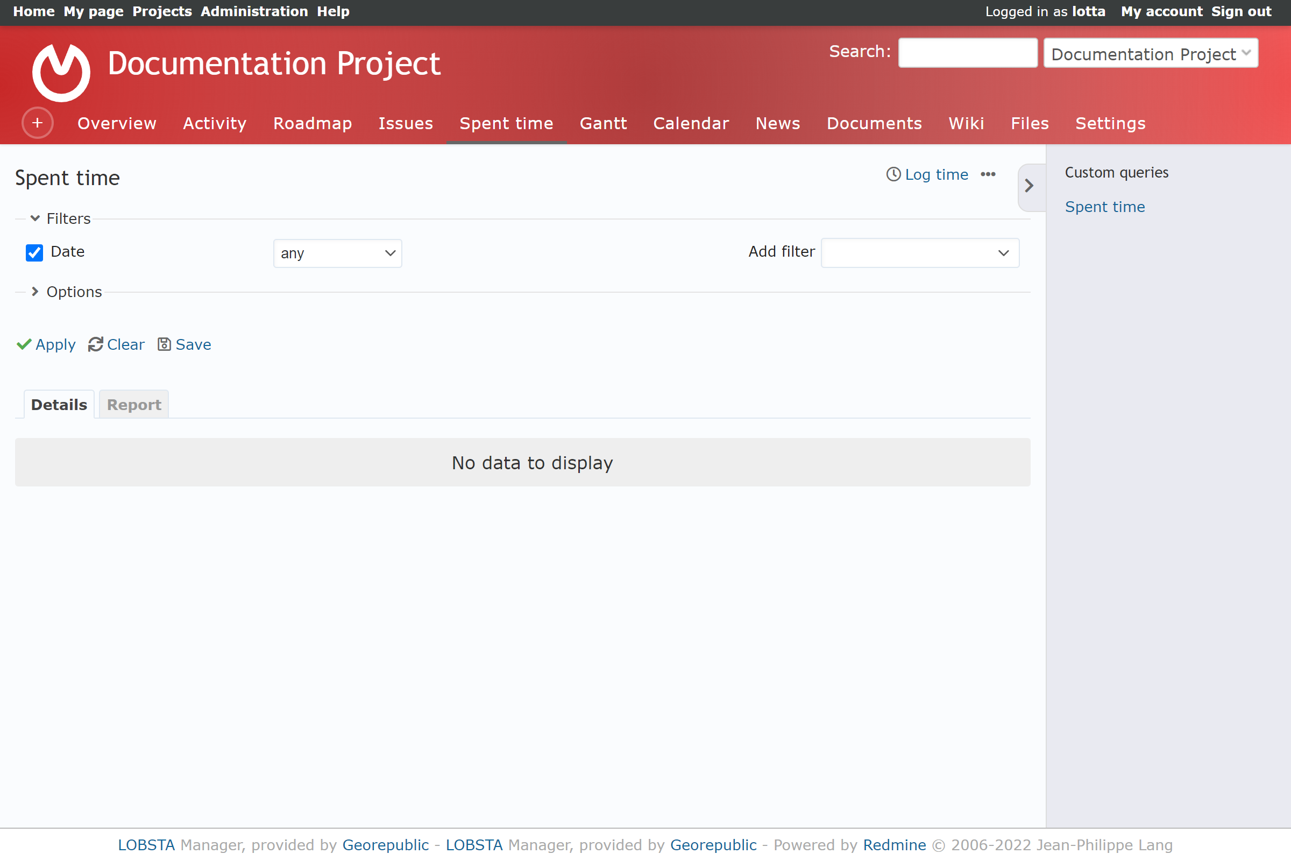Click Sign out
The image size is (1291, 861).
(x=1241, y=11)
